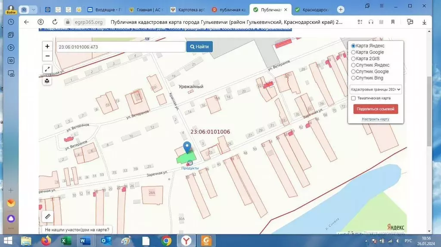Click the padlock site security icon
This screenshot has height=247, width=441.
68,22
